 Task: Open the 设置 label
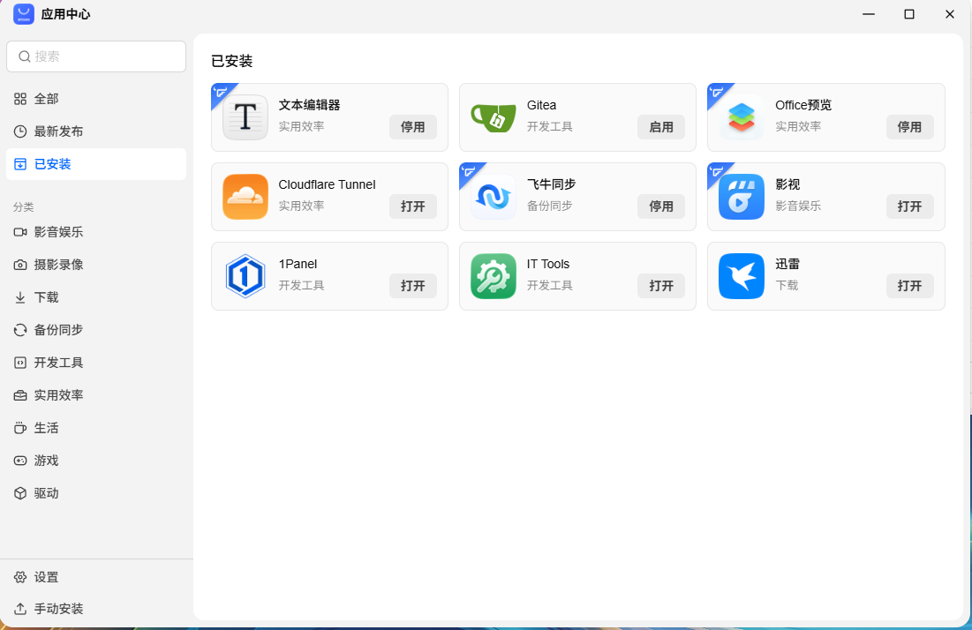47,577
